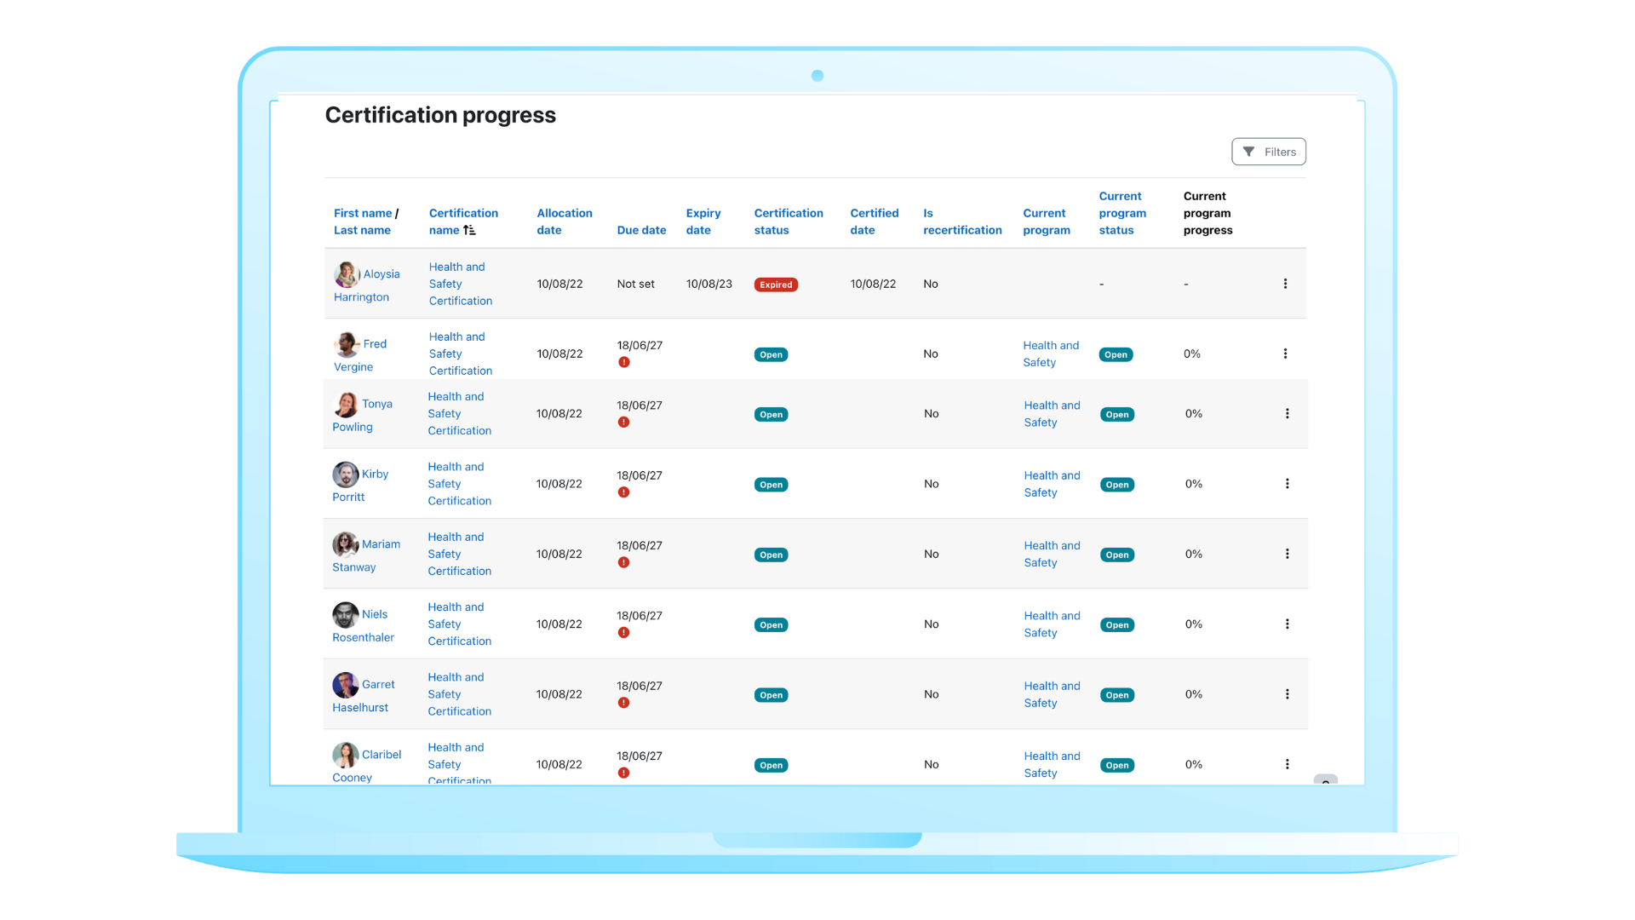Image resolution: width=1635 pixels, height=920 pixels.
Task: Click the overdue warning icon for Garret Haselhurst
Action: (623, 703)
